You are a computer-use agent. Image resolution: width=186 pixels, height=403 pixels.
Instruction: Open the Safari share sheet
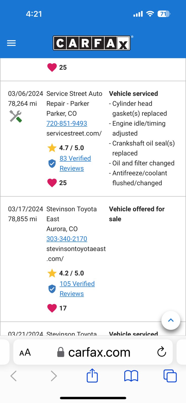(92, 376)
